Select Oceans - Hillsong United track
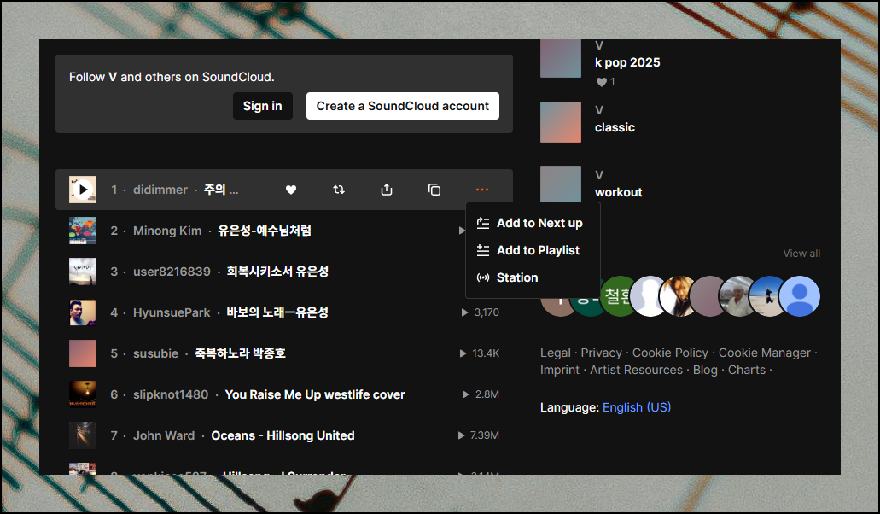This screenshot has width=880, height=514. 283,435
